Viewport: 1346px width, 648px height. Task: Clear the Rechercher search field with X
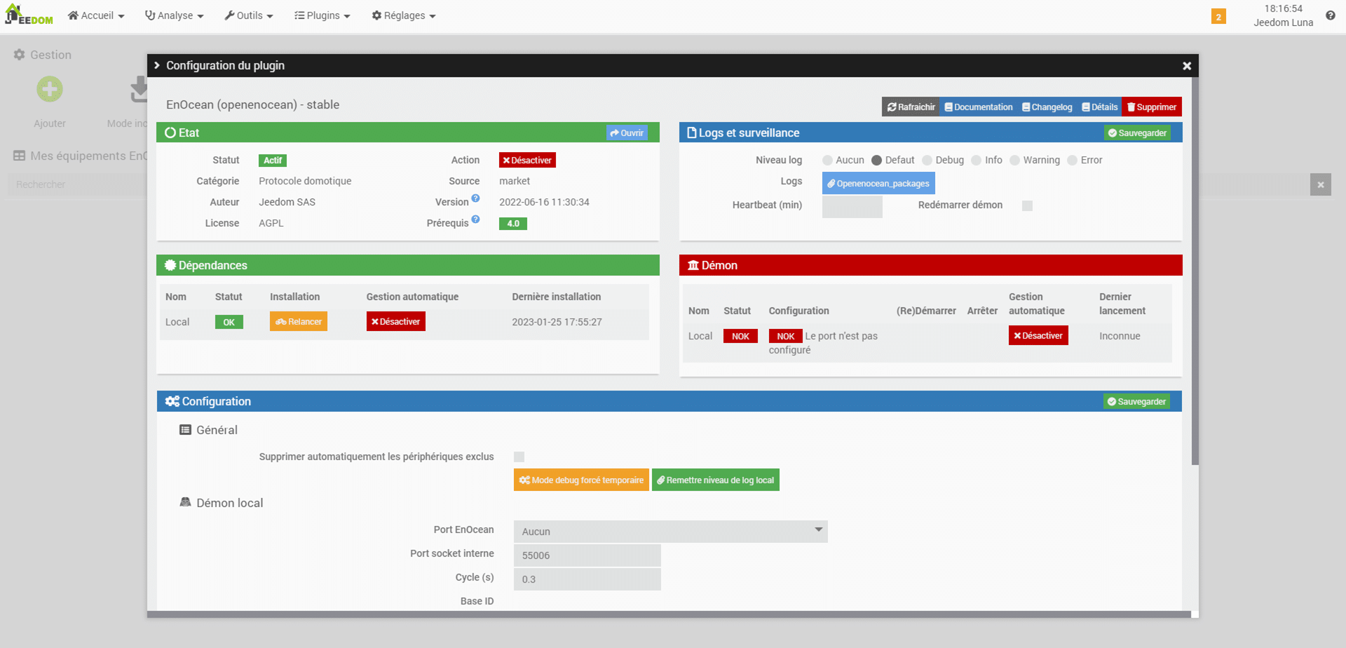(1320, 184)
